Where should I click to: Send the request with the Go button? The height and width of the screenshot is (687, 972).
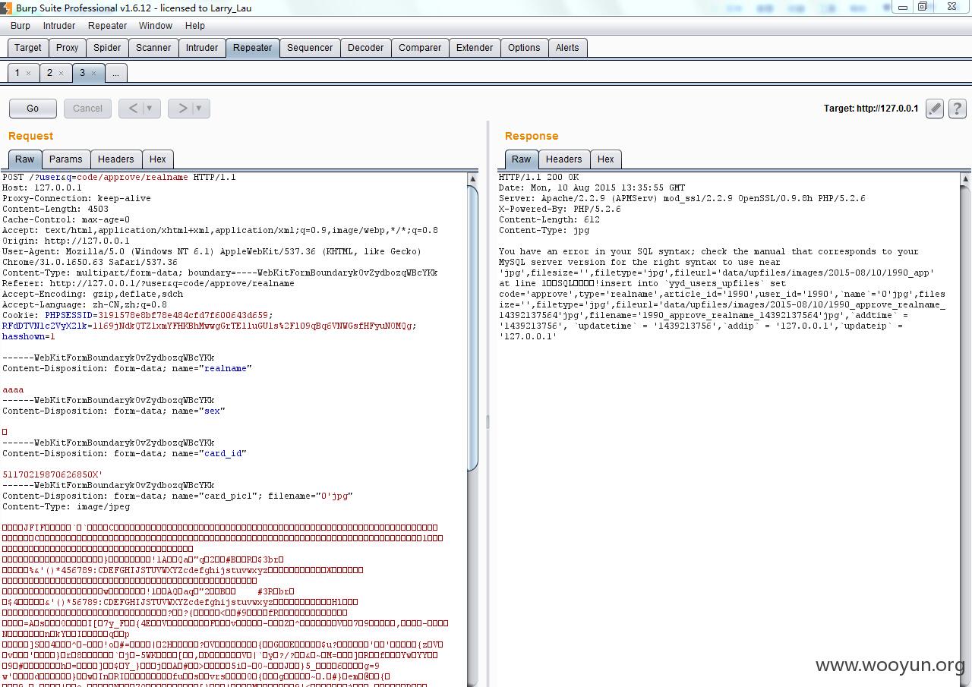click(33, 109)
